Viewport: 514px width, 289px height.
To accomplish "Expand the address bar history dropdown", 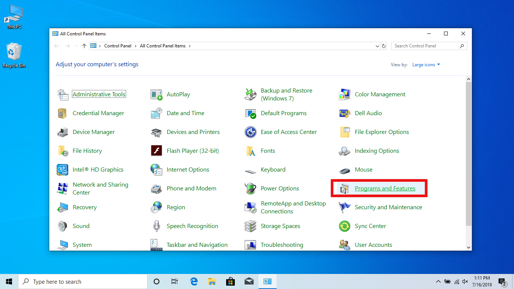I will [377, 46].
